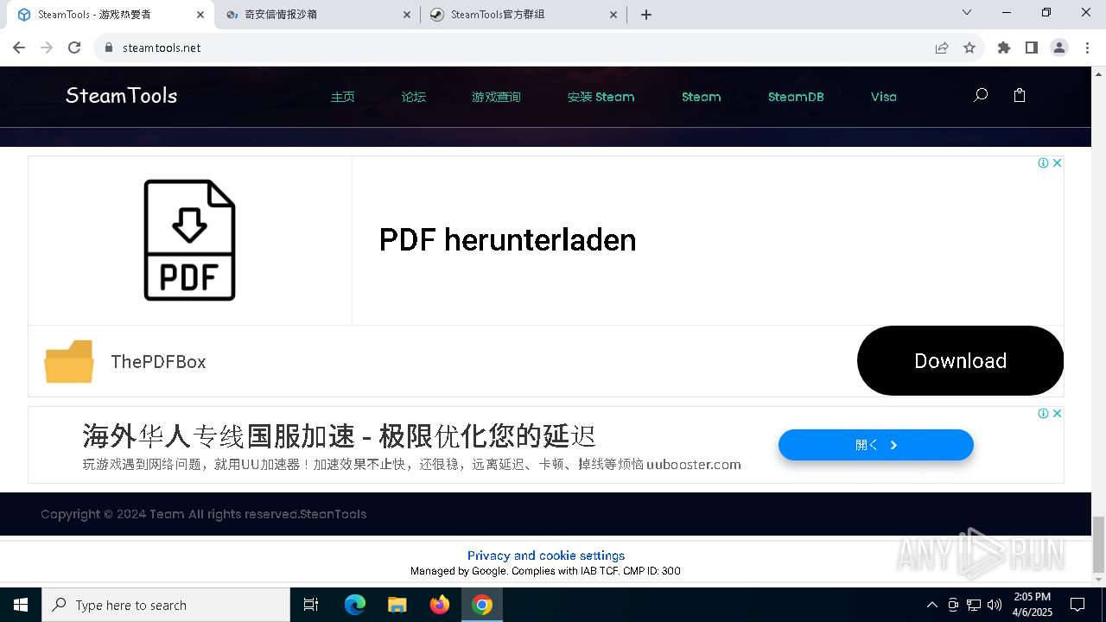This screenshot has width=1106, height=622.
Task: Open the tab search dropdown arrow
Action: (967, 13)
